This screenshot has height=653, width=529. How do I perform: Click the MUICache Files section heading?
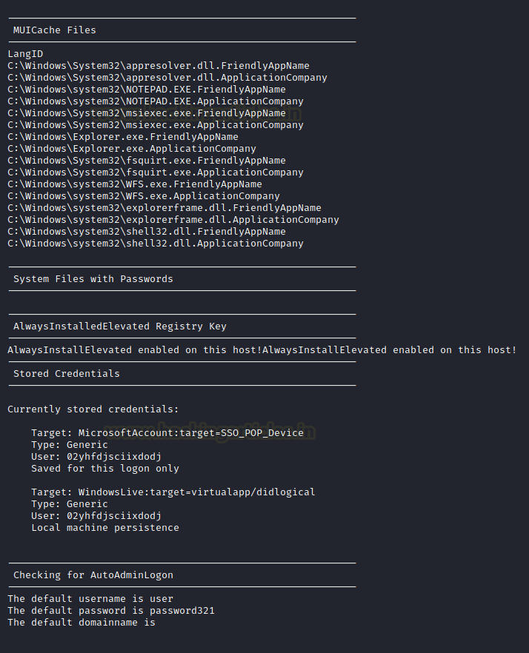pos(55,30)
